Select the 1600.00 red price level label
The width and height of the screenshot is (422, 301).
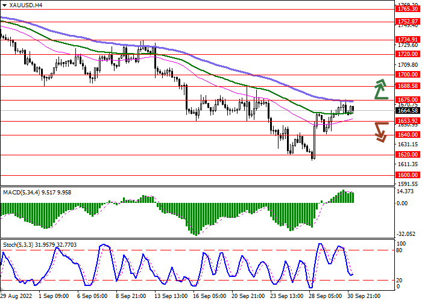[408, 175]
